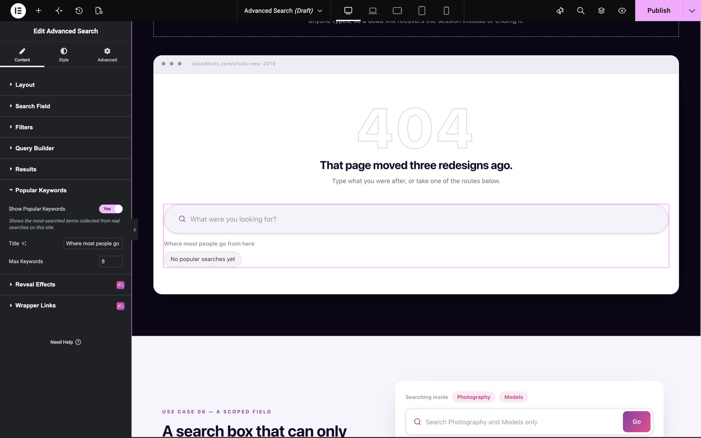Open the What's New megaphone icon
The image size is (701, 438).
pos(560,11)
